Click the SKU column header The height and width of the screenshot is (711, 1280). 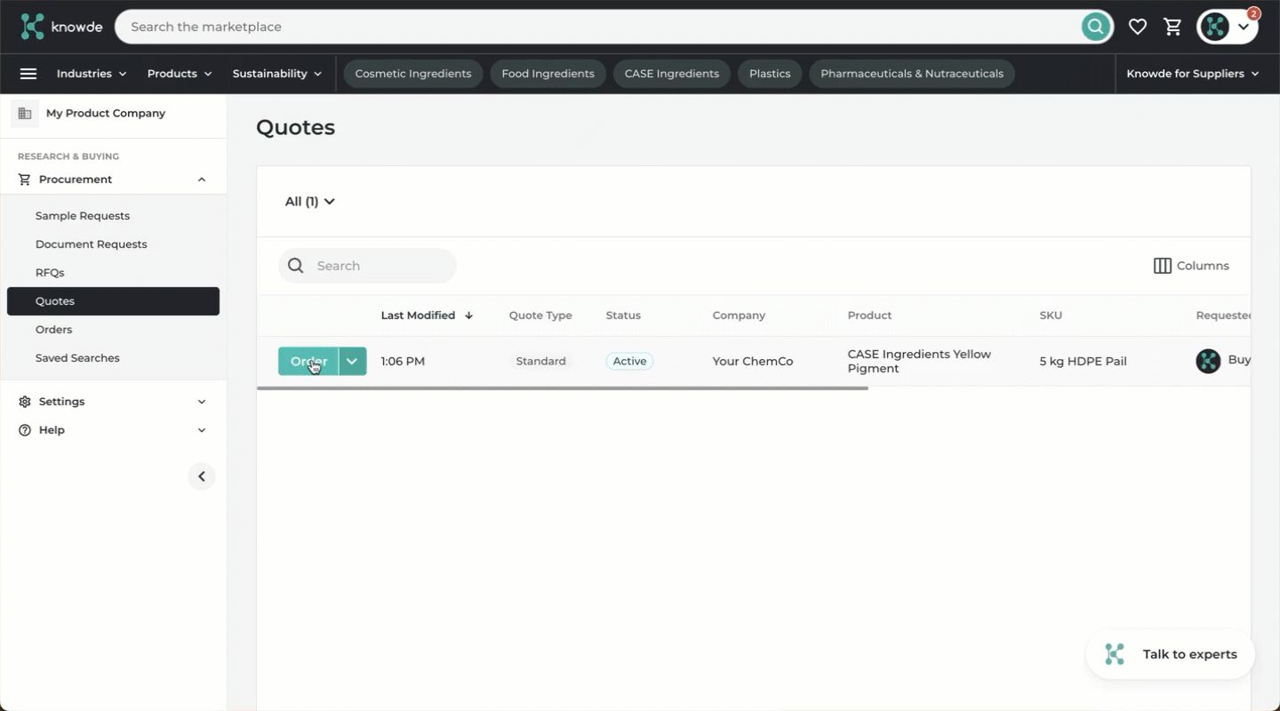1051,316
